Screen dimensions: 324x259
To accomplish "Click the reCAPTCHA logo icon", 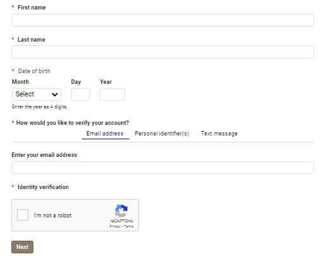I will tap(121, 210).
